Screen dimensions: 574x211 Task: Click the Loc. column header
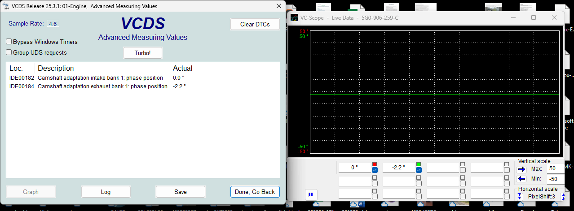tap(21, 69)
